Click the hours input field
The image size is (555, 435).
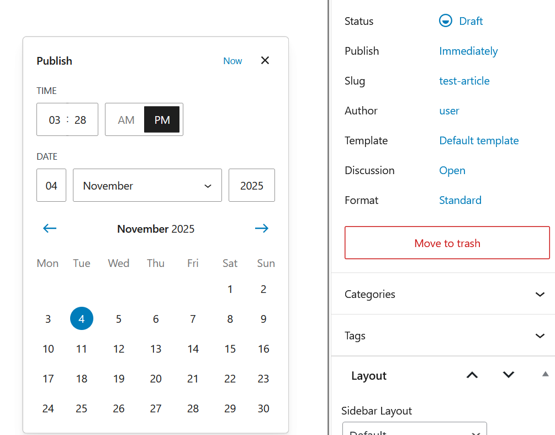[54, 119]
